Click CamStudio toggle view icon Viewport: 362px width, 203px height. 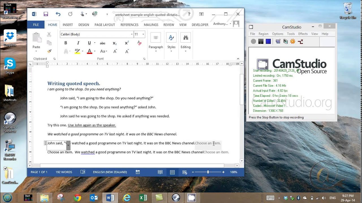[x=278, y=41]
